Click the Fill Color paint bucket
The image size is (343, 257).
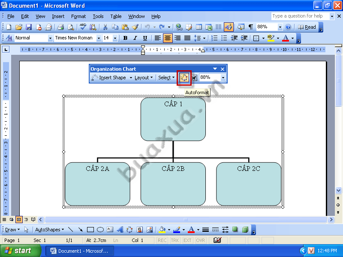162,230
